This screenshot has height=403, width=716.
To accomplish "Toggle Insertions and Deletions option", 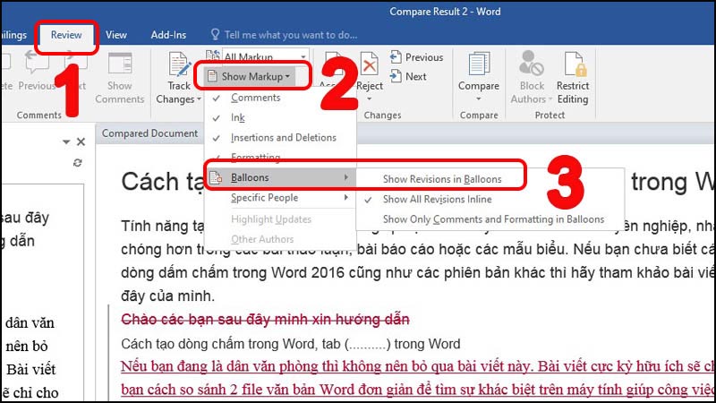I will 283,138.
